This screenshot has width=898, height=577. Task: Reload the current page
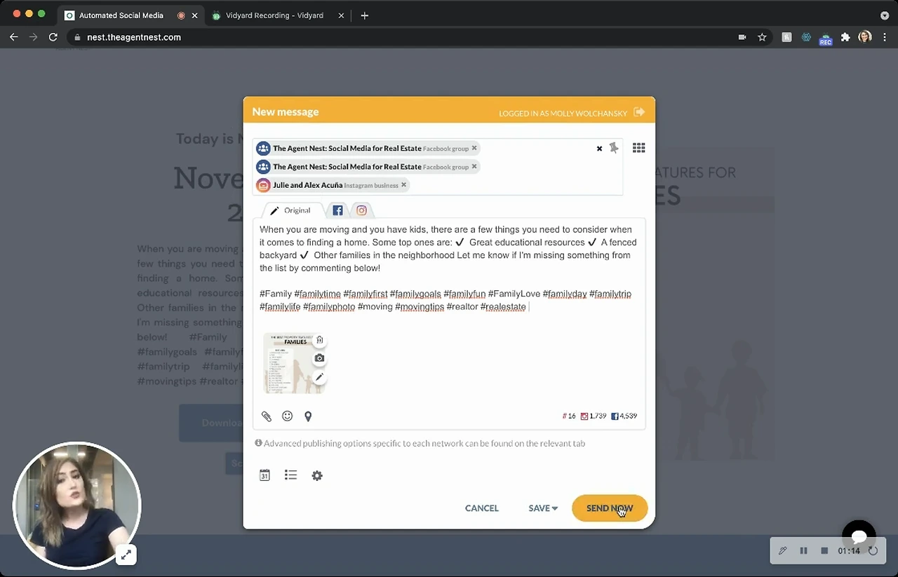(53, 37)
